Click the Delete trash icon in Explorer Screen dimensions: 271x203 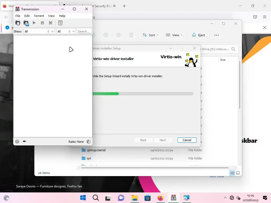coord(131,35)
